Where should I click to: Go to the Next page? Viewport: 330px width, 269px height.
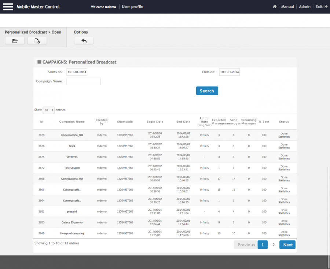click(287, 245)
